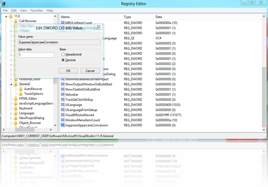
Task: Click the NewProjectDialog folder icon
Action: (16, 118)
